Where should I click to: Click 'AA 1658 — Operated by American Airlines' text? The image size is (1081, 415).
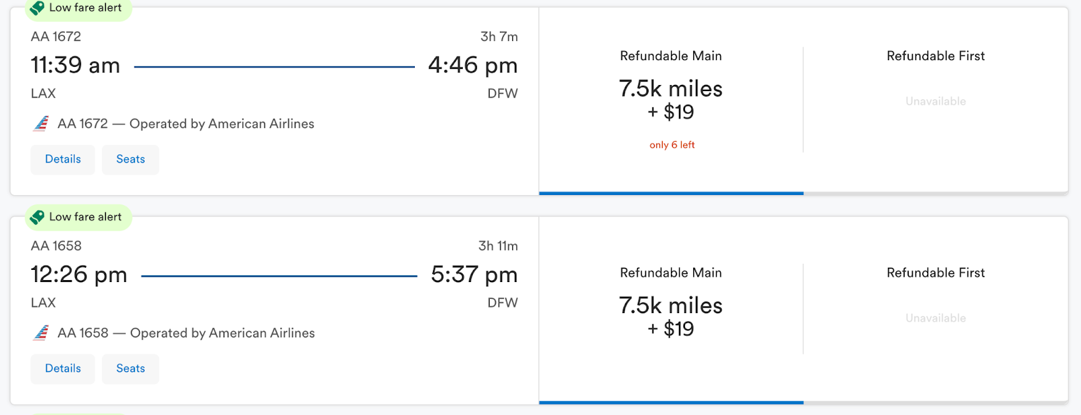point(186,333)
